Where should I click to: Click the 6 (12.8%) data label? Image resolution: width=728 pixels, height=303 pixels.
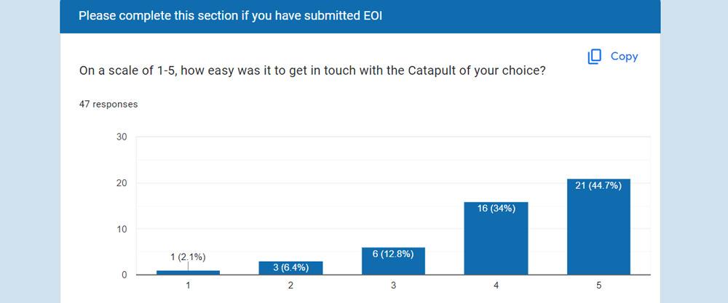pos(393,254)
